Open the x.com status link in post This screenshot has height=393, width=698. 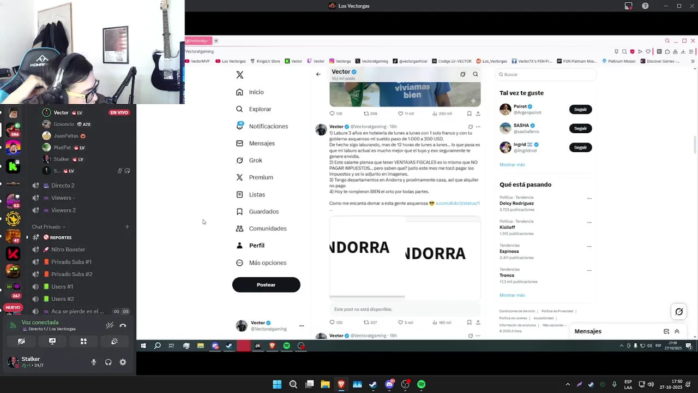(458, 203)
